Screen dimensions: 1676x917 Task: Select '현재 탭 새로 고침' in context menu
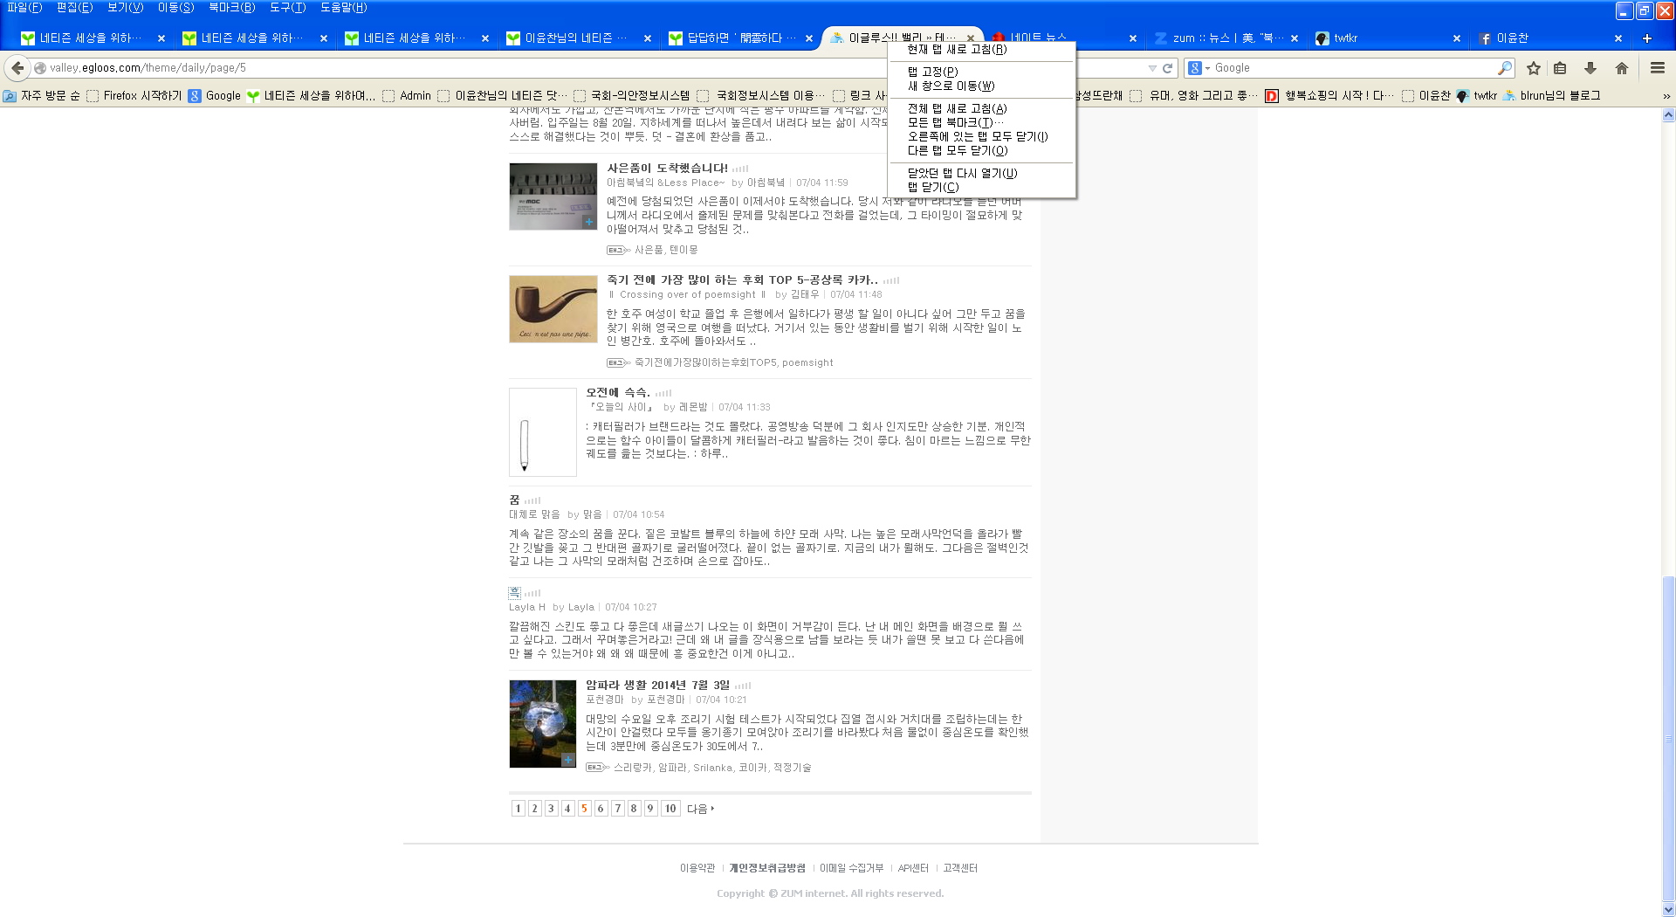tap(981, 50)
